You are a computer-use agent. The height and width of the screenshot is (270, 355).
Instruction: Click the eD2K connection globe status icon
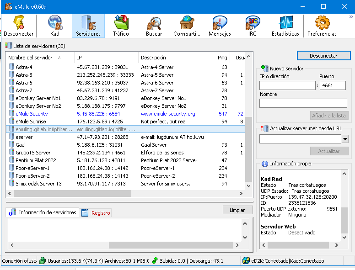(246, 260)
